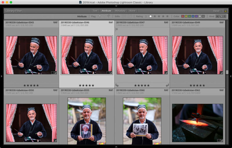Viewport: 232px width, 148px height.
Task: Click the rejected flag filter icon
Action: (108, 17)
